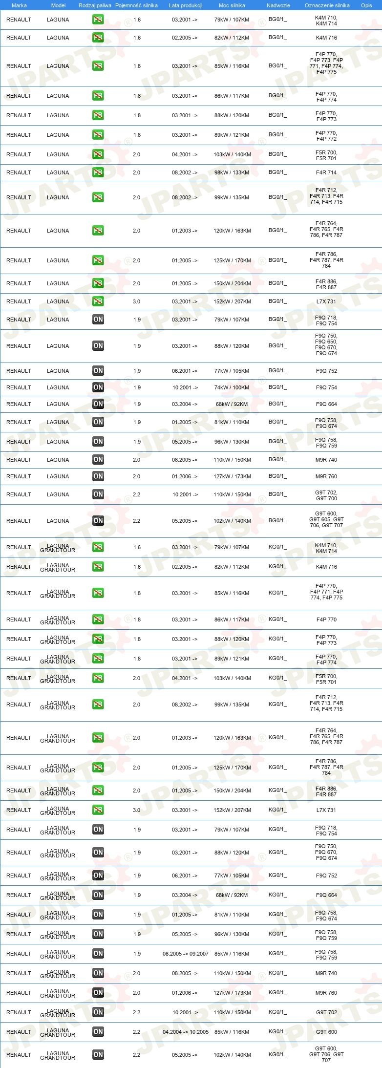Viewport: 382px width, 1068px height.
Task: Click ON icon in Grandtour KG0/1_ 77kW / 105KM row
Action: point(98,876)
